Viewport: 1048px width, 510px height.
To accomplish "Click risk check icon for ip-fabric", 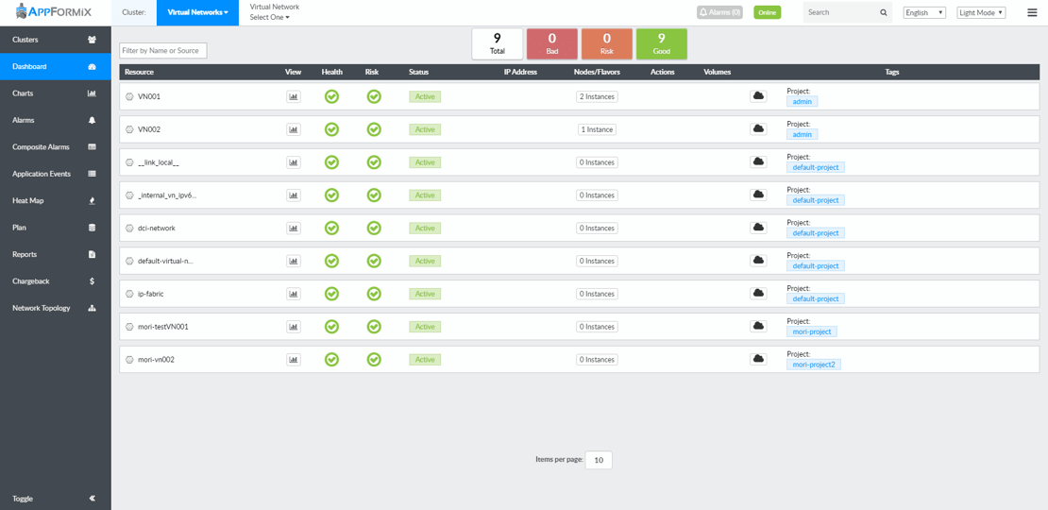I will (374, 294).
